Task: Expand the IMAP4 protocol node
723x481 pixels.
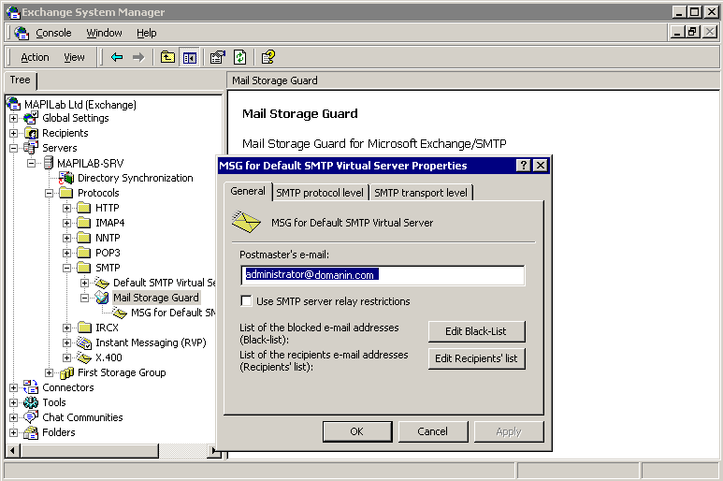Action: [66, 223]
